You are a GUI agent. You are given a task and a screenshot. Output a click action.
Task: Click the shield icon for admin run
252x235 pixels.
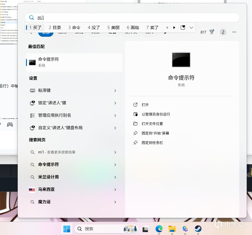pos(135,114)
